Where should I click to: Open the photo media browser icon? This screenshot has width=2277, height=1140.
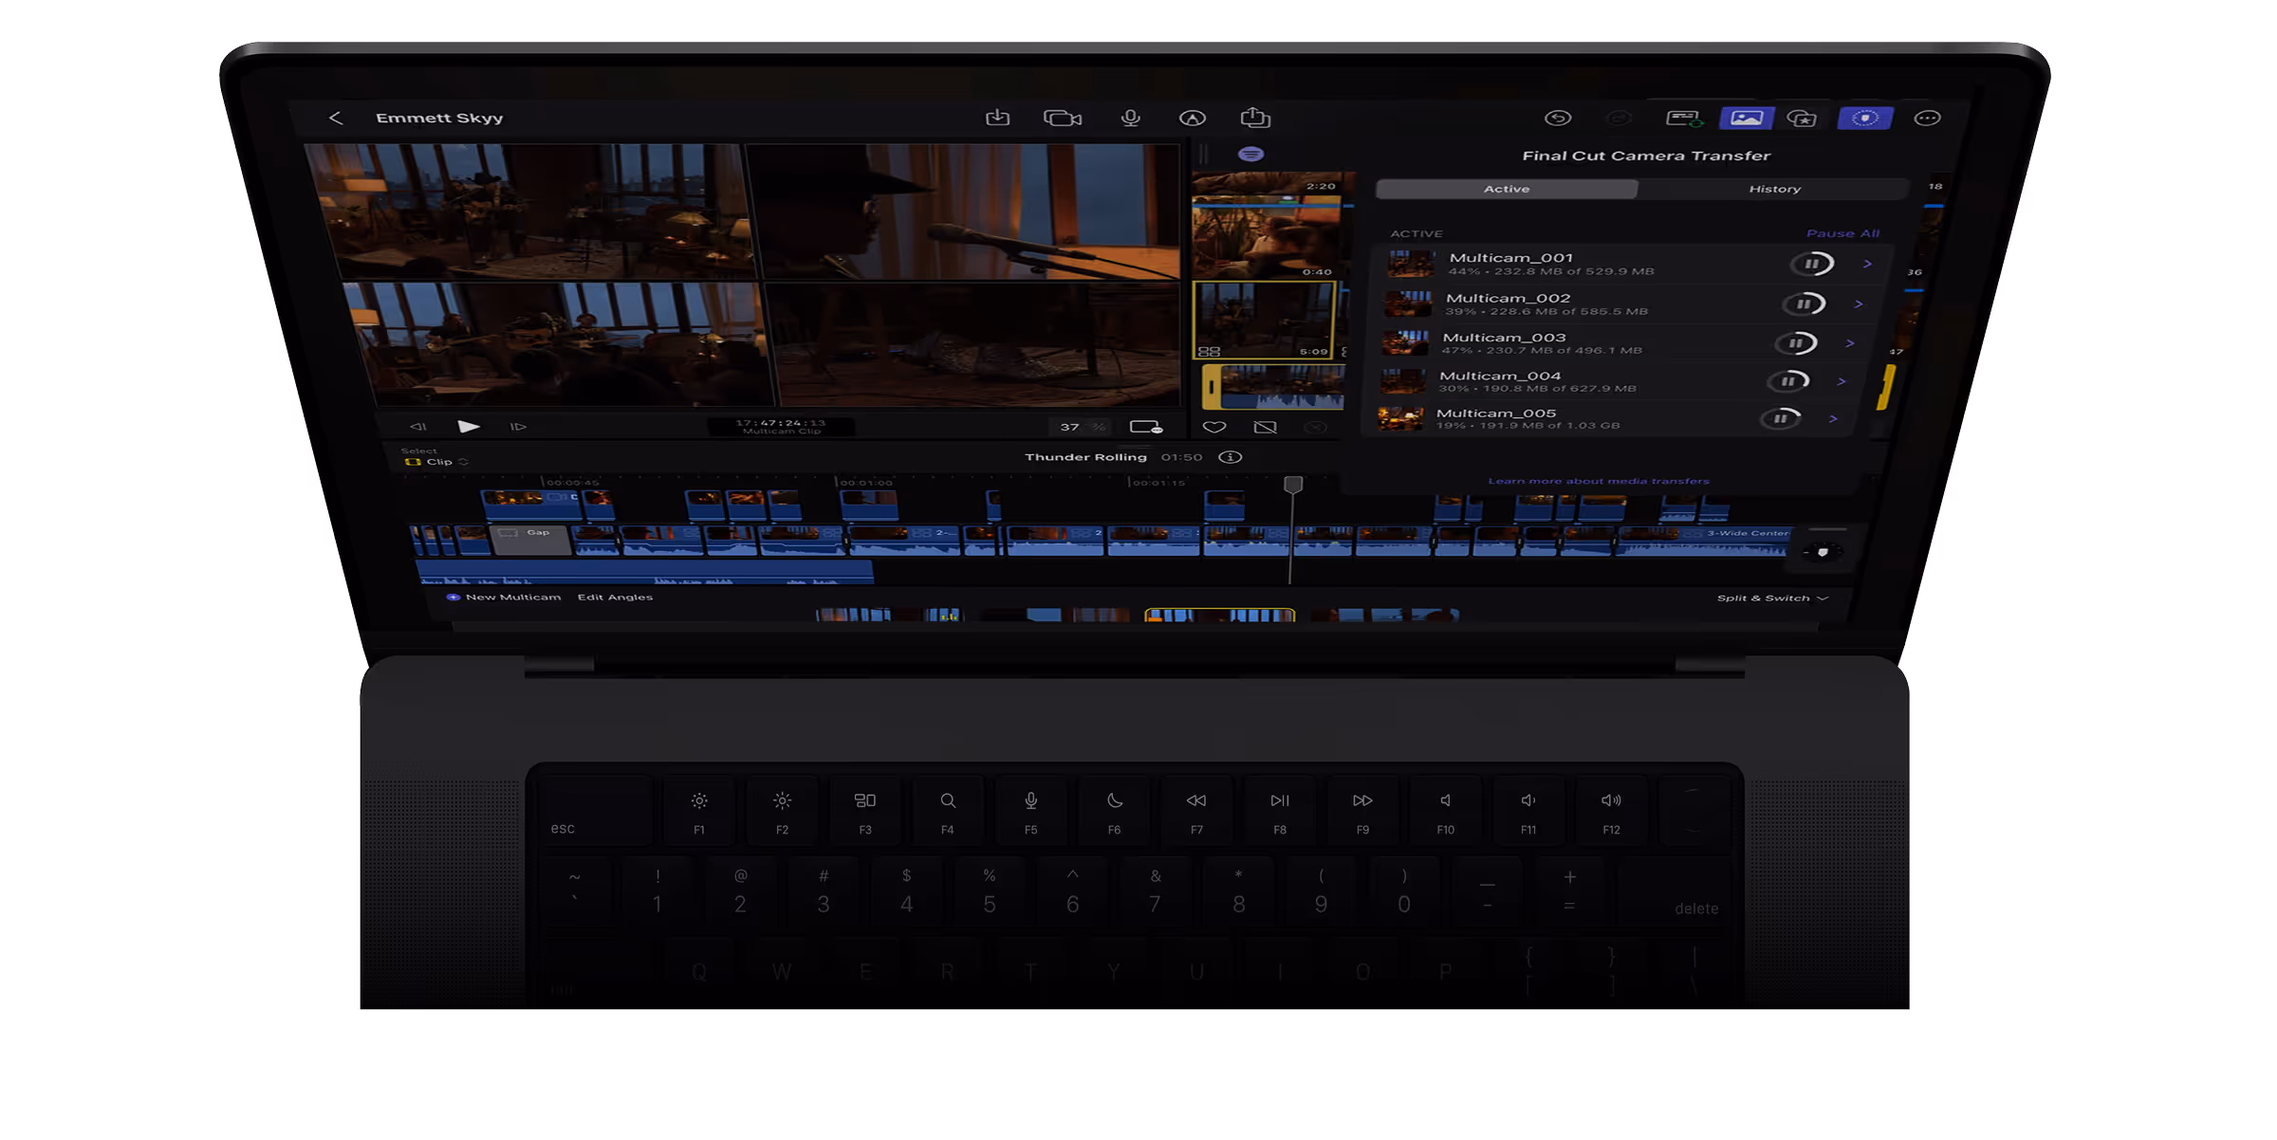click(1746, 118)
